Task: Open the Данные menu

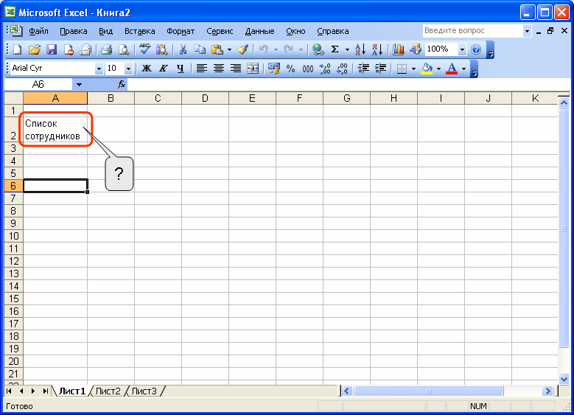Action: coord(259,31)
